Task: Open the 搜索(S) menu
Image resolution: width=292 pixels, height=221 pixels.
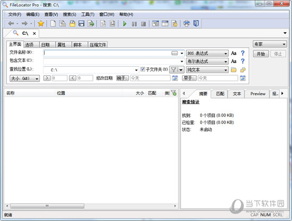Action: click(x=70, y=14)
